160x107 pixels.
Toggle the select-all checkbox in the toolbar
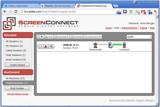pyautogui.click(x=39, y=37)
